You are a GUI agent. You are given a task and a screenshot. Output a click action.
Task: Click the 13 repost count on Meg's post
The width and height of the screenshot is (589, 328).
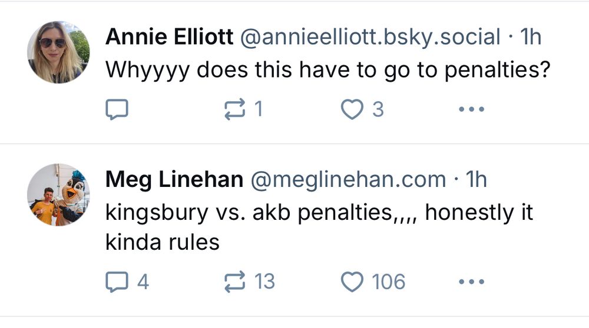coord(264,282)
